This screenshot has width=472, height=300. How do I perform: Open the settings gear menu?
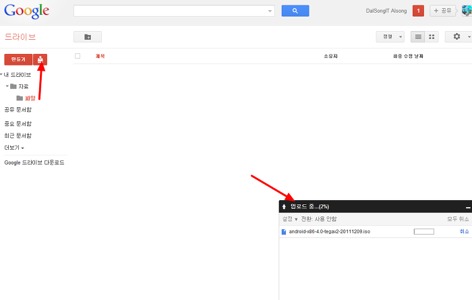click(x=458, y=36)
